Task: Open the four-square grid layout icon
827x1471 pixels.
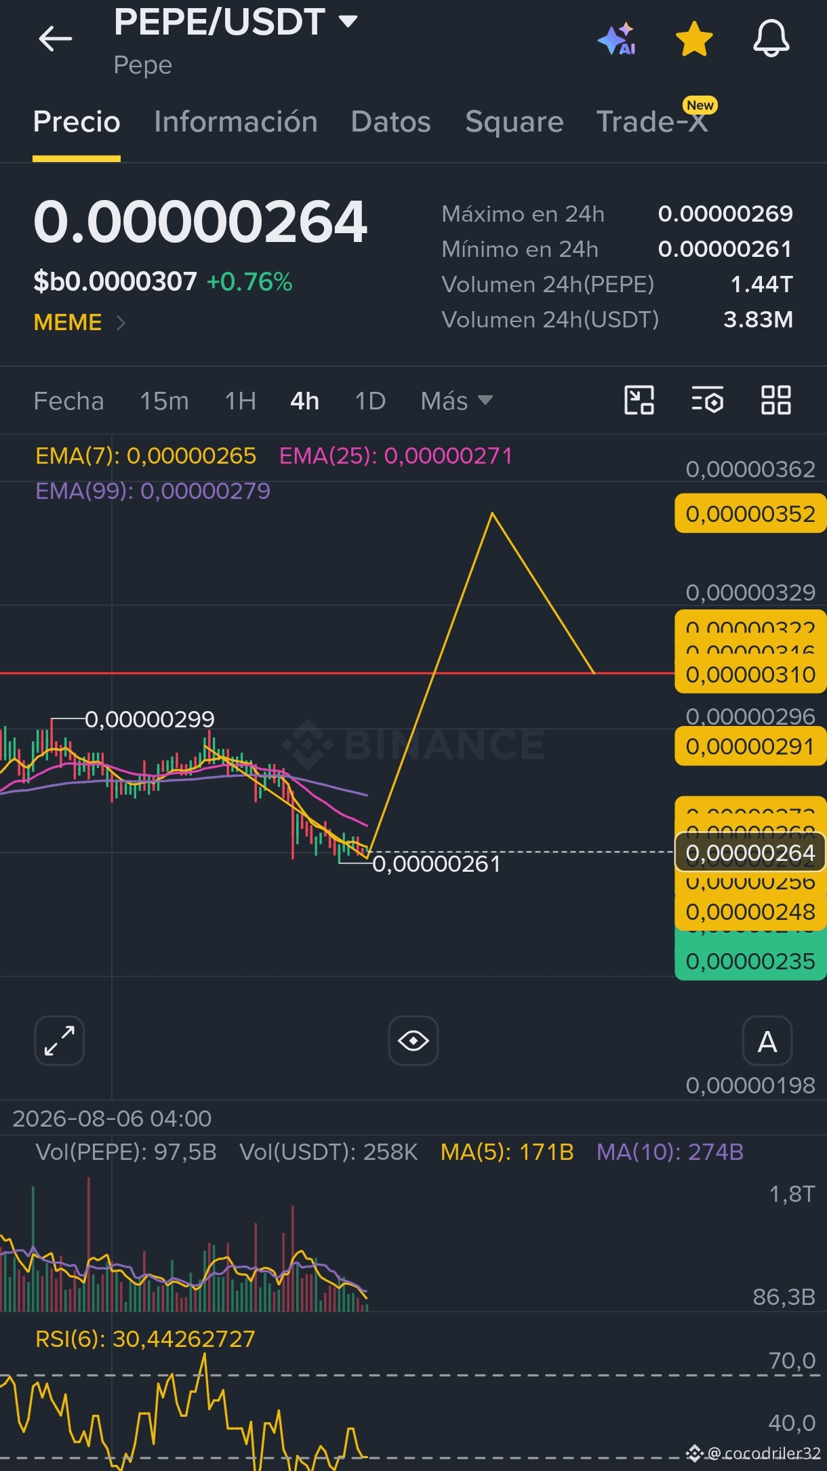Action: (x=776, y=400)
